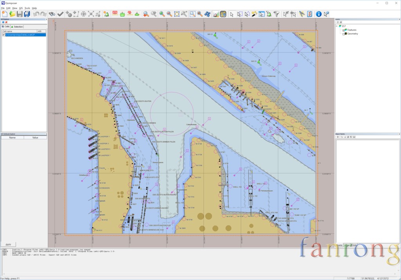Toggle the checkbox for the loaded cell file
This screenshot has height=280, width=401.
(4, 35)
